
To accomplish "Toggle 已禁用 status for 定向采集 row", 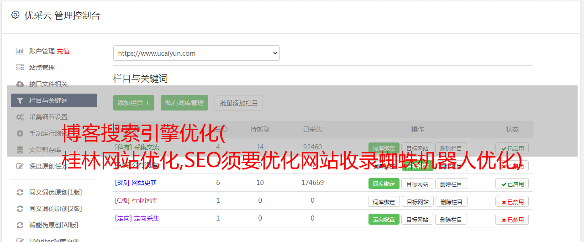I will click(x=512, y=219).
